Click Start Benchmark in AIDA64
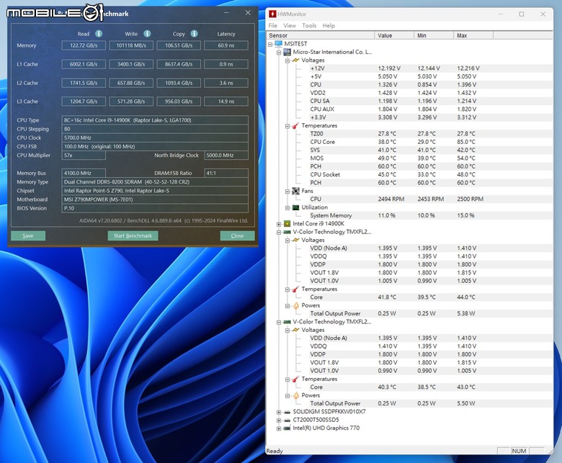562x463 pixels. click(x=133, y=235)
